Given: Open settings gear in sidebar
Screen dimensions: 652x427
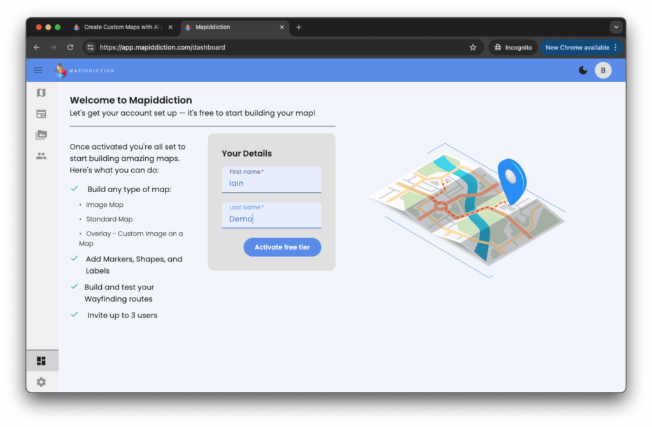Looking at the screenshot, I should click(x=41, y=382).
